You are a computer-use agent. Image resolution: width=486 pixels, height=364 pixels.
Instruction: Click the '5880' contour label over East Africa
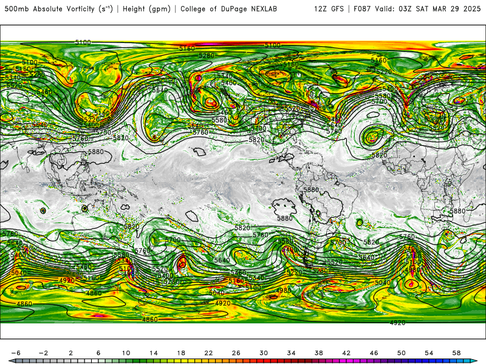tap(457, 211)
